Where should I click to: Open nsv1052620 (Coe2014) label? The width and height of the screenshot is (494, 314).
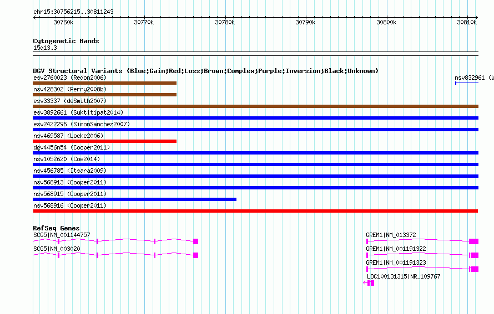[67, 159]
